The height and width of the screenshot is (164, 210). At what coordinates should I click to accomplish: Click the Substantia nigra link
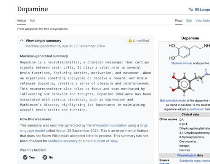190,161
